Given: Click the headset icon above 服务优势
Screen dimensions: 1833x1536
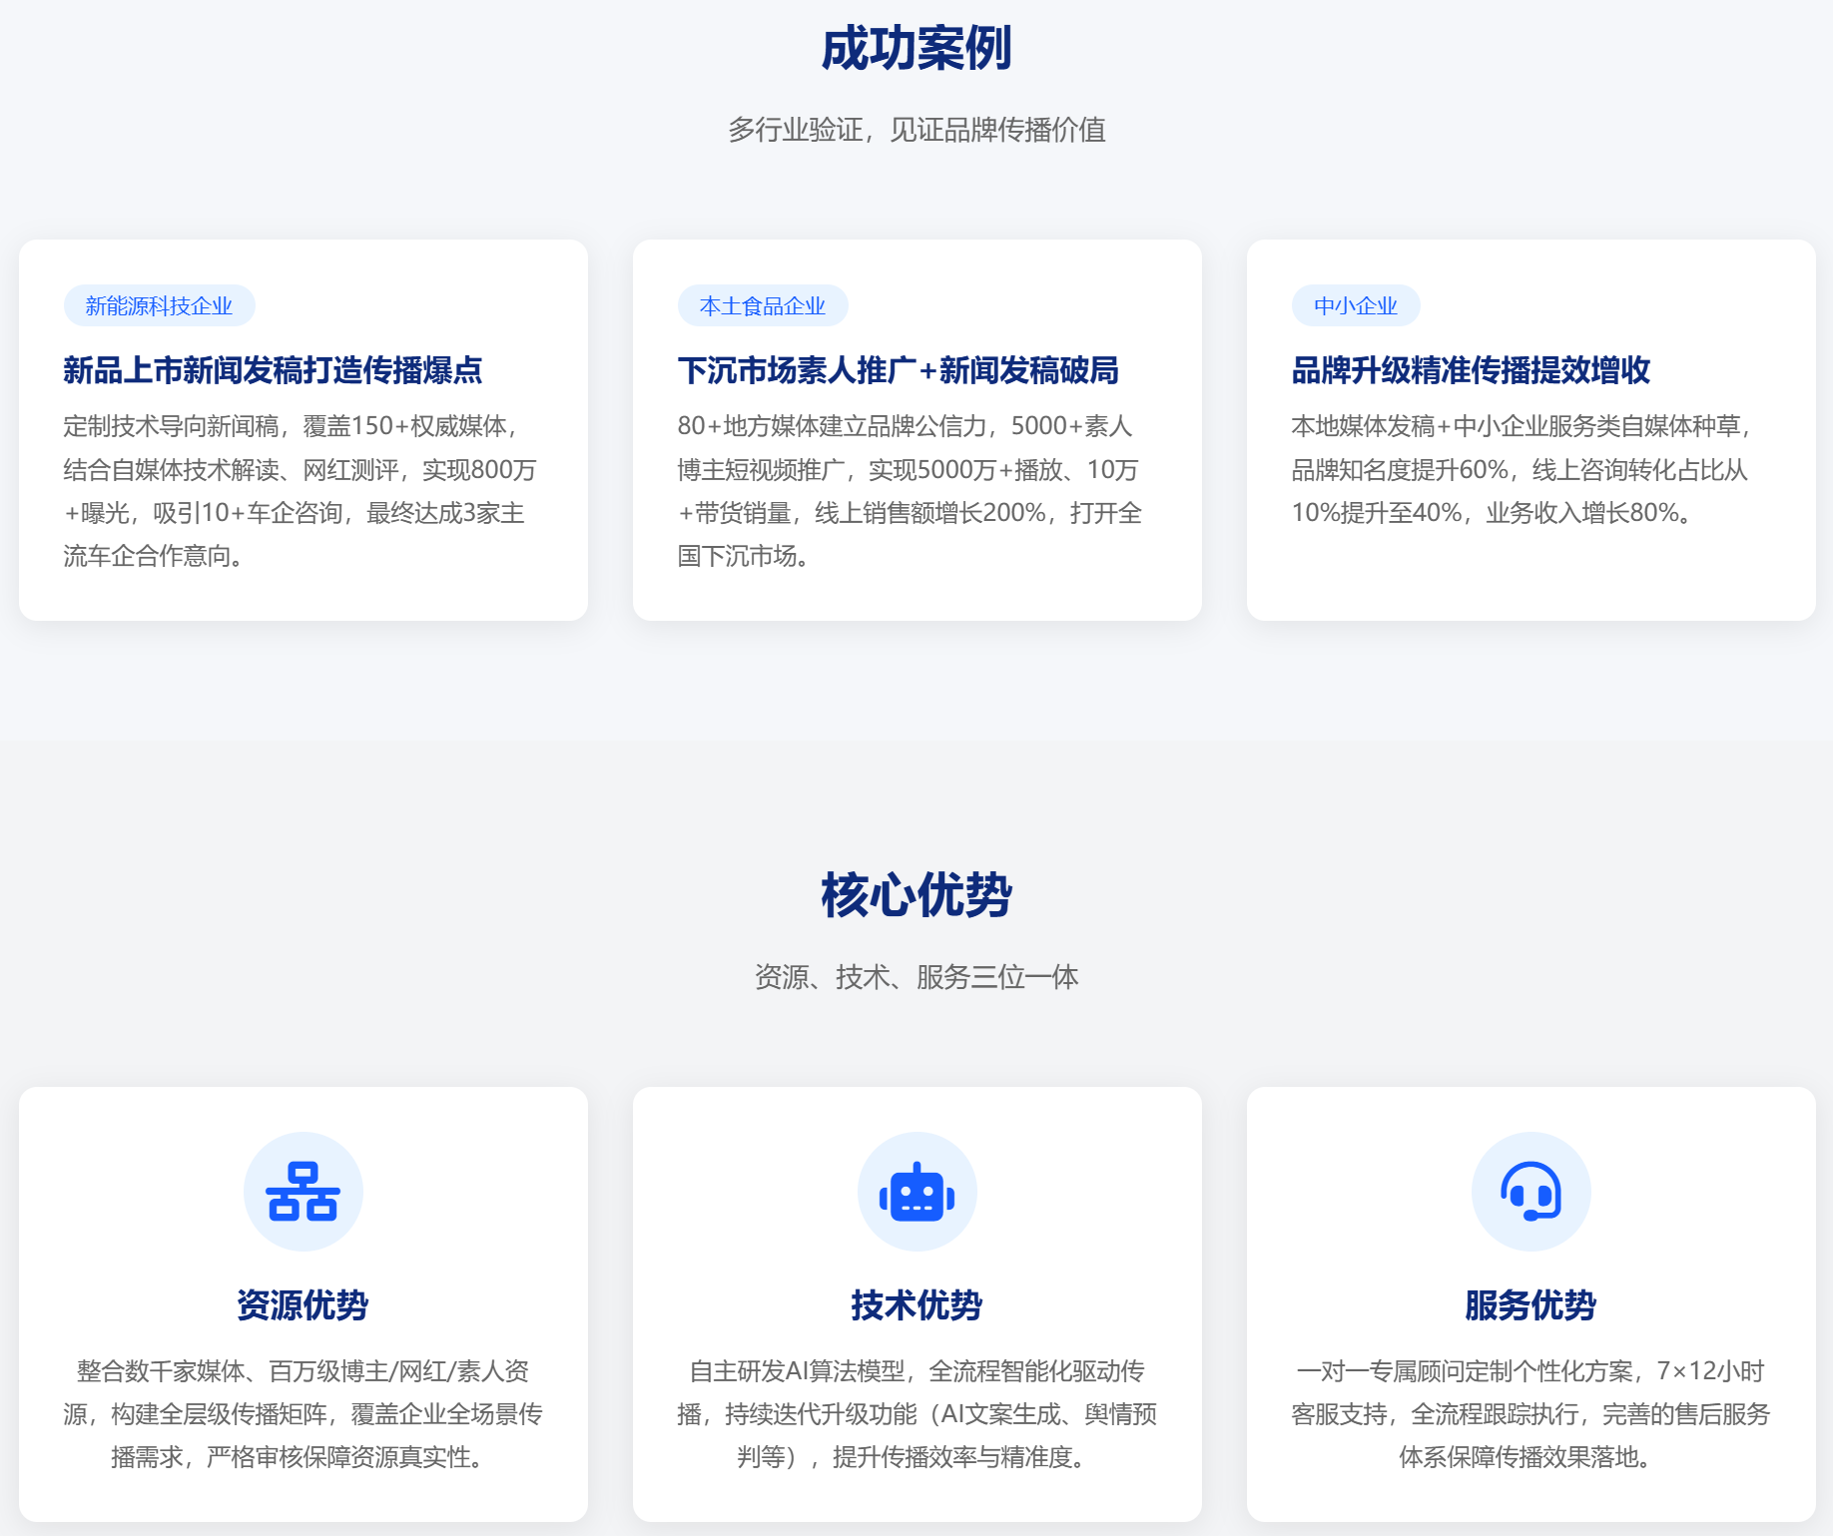Looking at the screenshot, I should click(1530, 1191).
